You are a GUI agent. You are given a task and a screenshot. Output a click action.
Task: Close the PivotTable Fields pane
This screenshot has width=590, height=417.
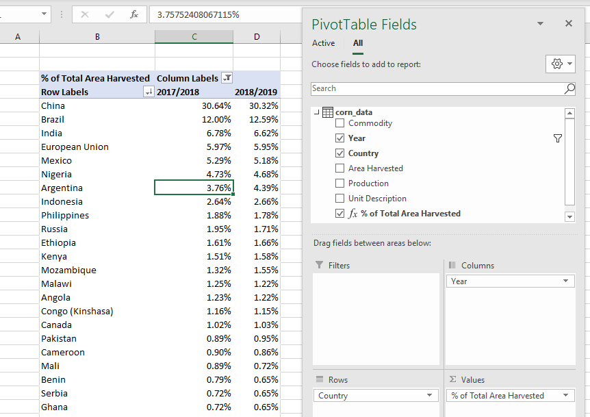pos(568,24)
